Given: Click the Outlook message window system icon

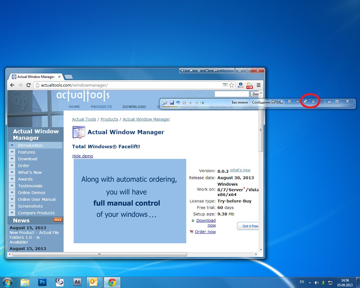Looking at the screenshot, I should click(164, 103).
